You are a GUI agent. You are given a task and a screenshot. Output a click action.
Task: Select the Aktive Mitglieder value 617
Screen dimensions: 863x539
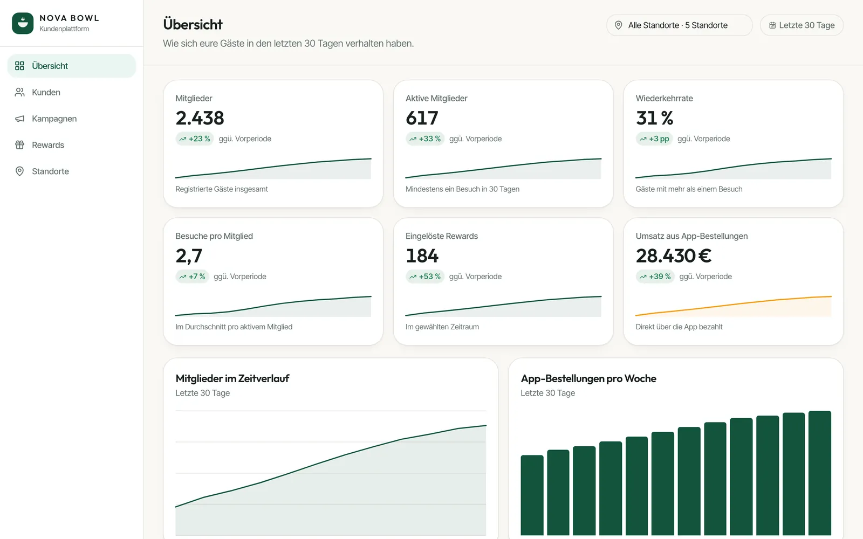[422, 118]
